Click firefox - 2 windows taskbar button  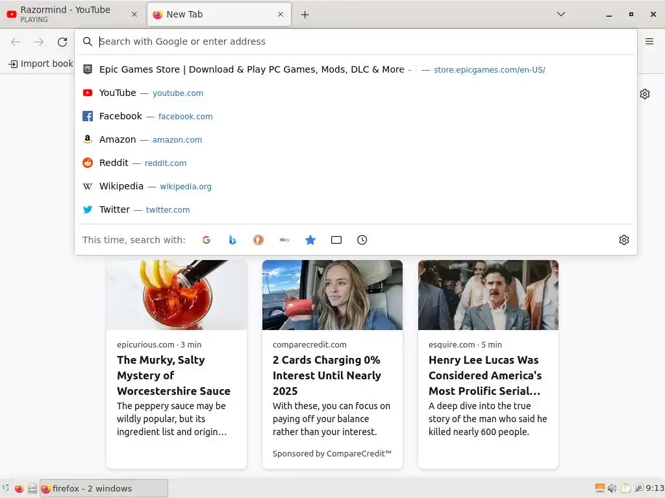pyautogui.click(x=104, y=488)
